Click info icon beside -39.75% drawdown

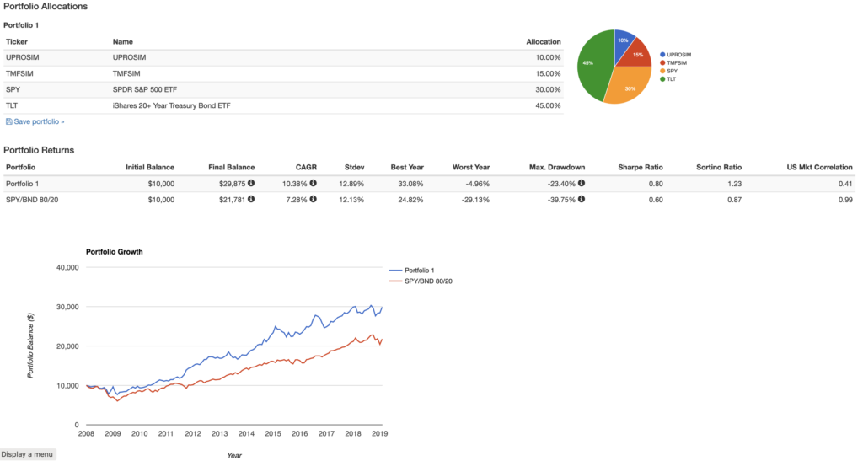coord(582,199)
